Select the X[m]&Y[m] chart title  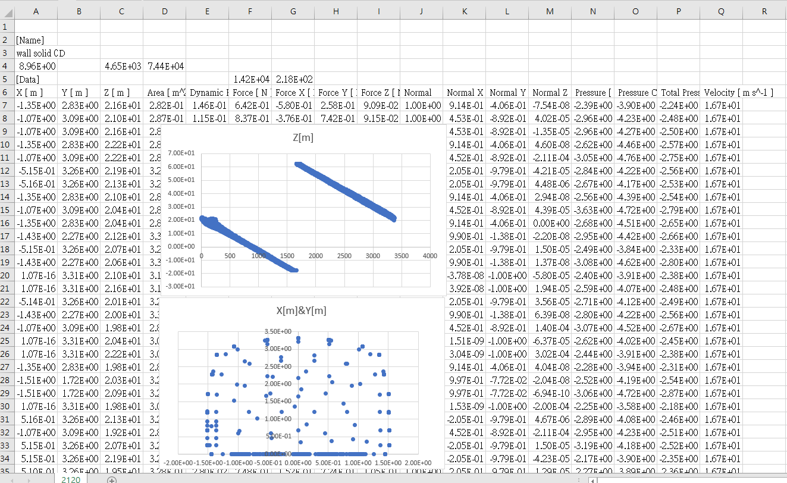(301, 310)
